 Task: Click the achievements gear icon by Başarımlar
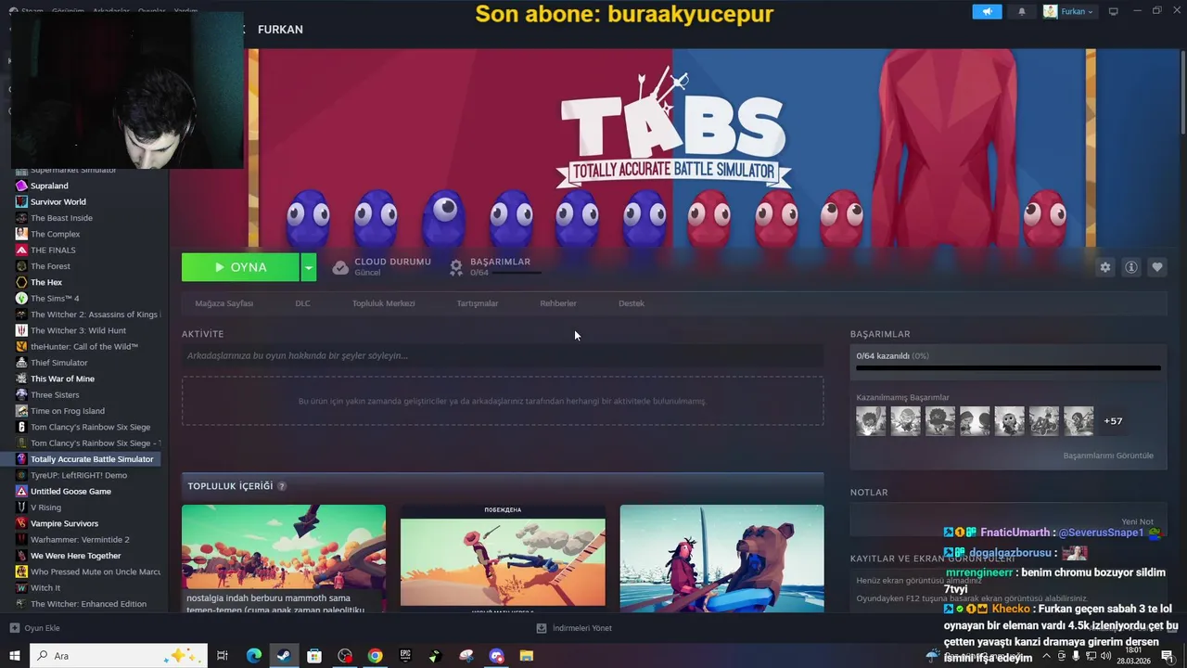pyautogui.click(x=456, y=267)
